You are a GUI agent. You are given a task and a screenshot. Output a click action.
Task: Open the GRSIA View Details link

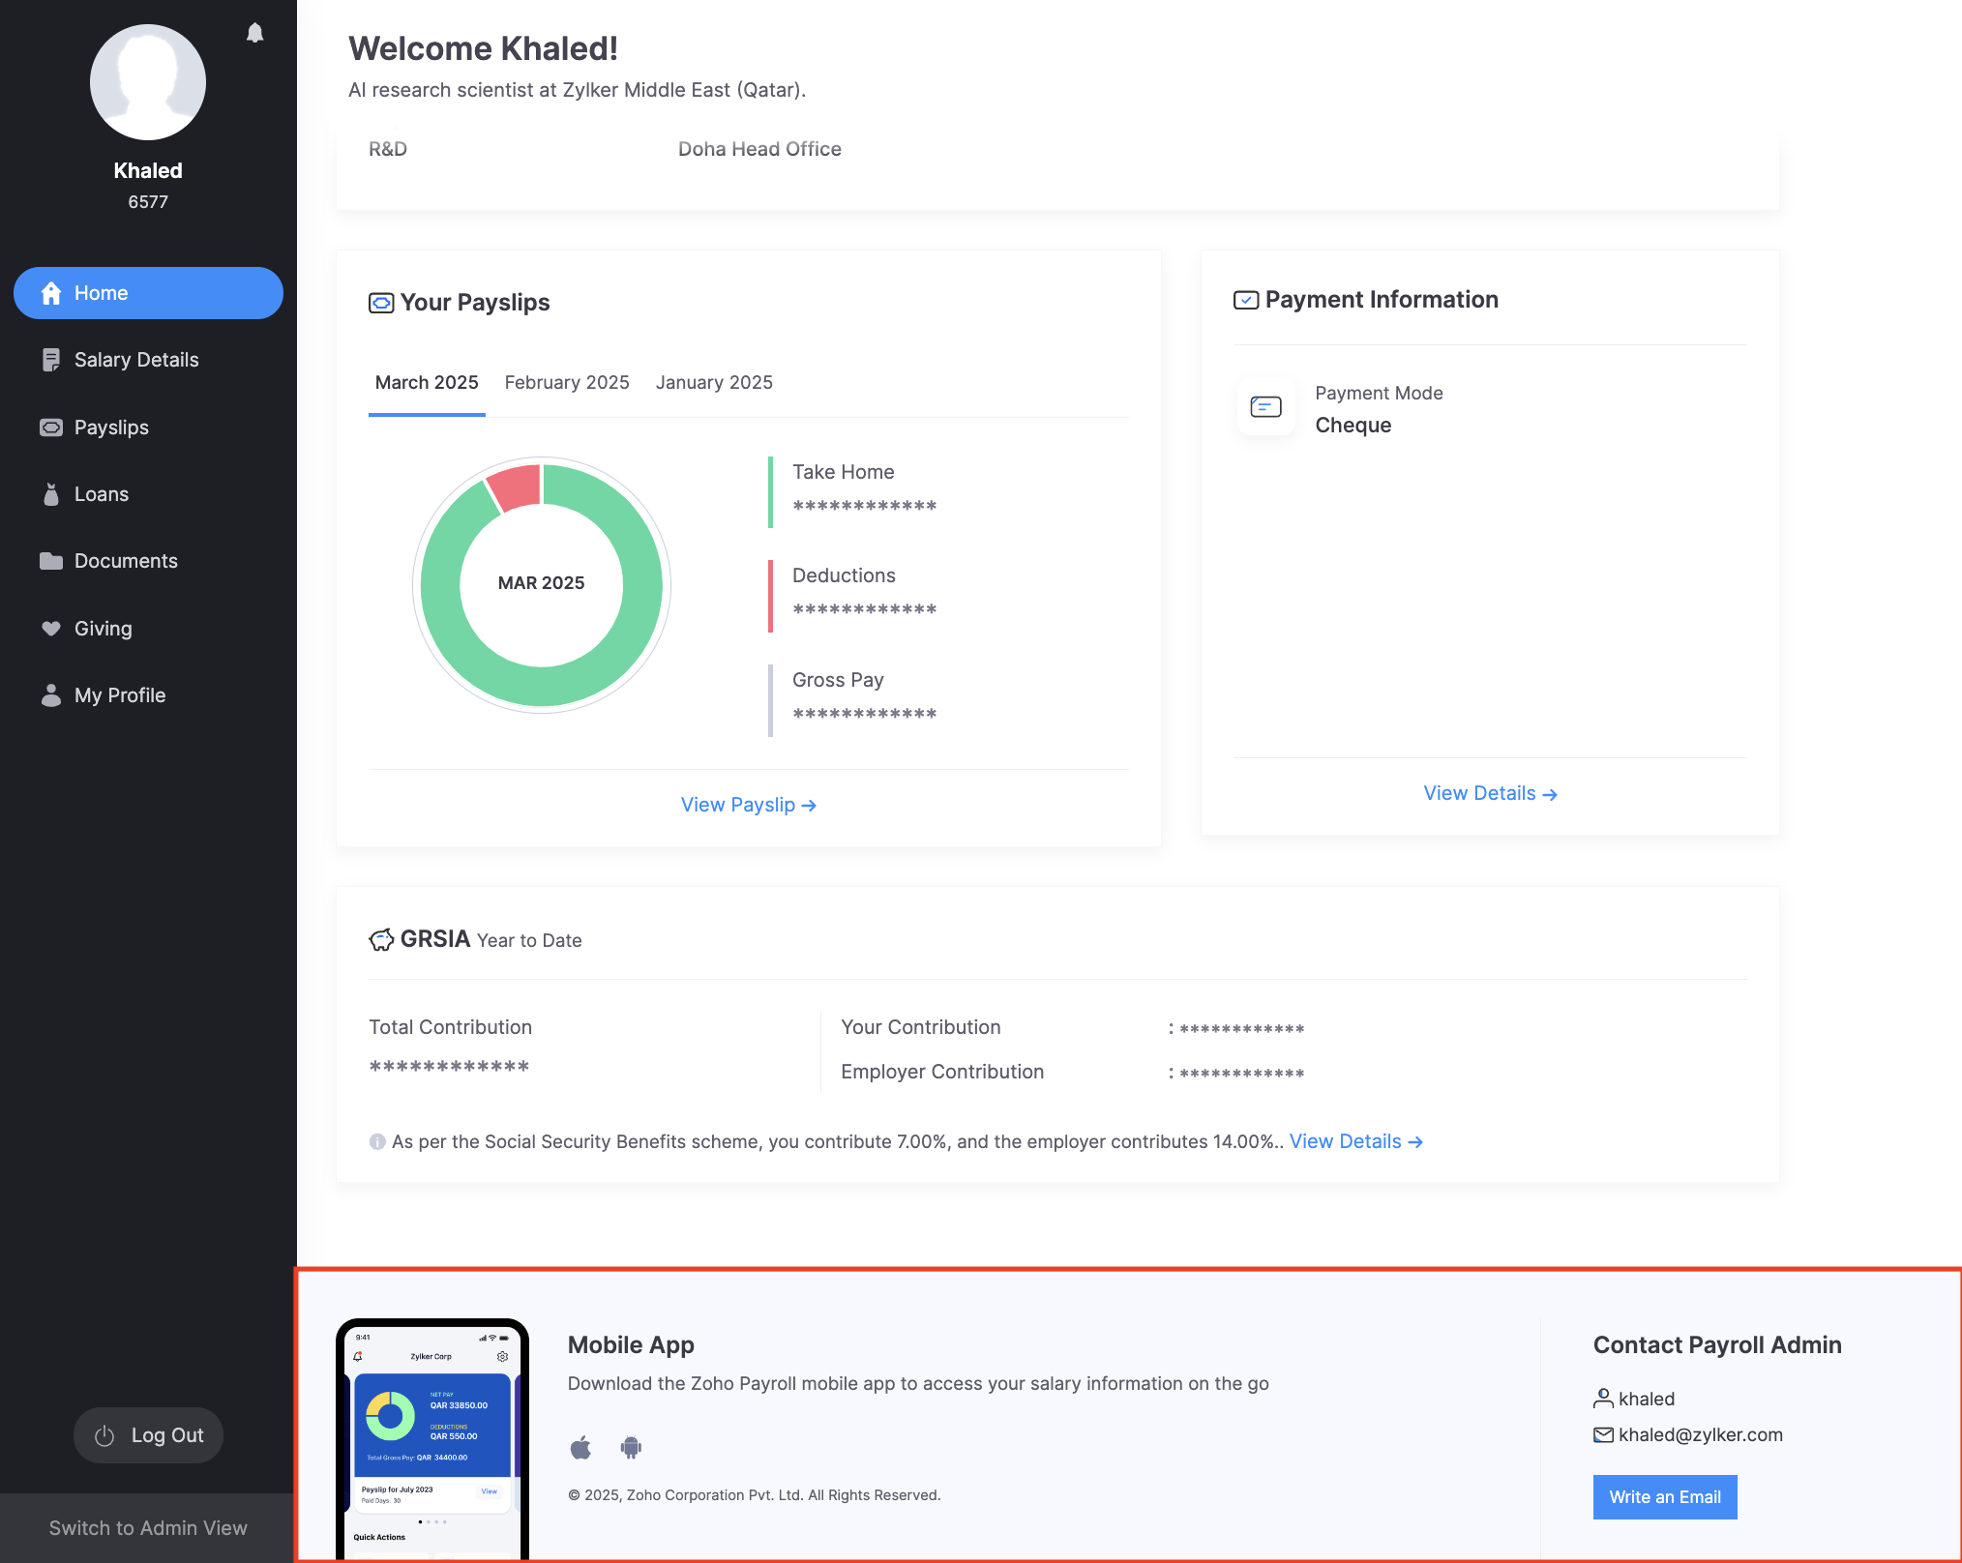1355,1141
